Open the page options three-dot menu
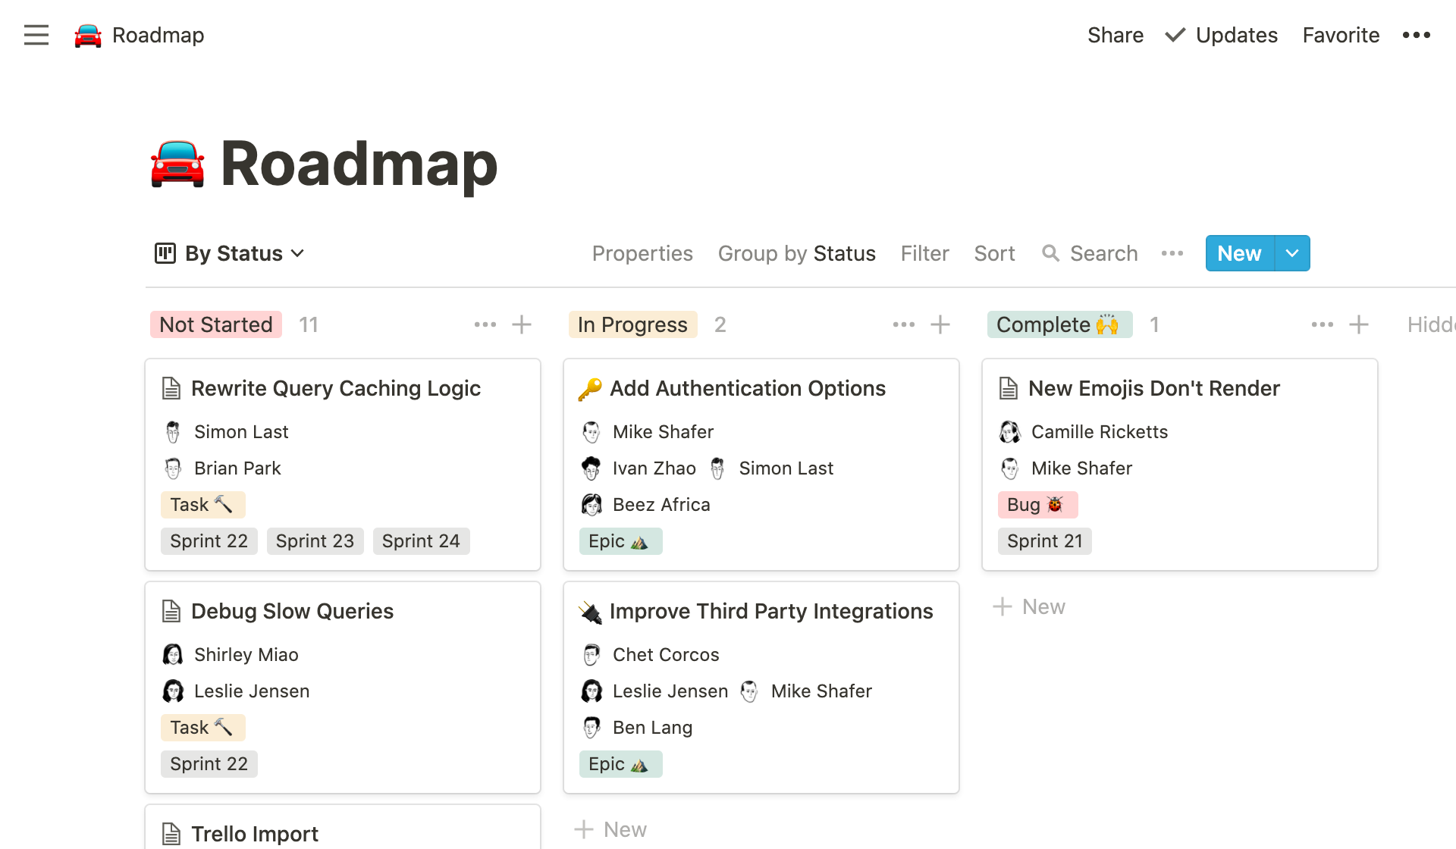The image size is (1456, 849). tap(1416, 35)
